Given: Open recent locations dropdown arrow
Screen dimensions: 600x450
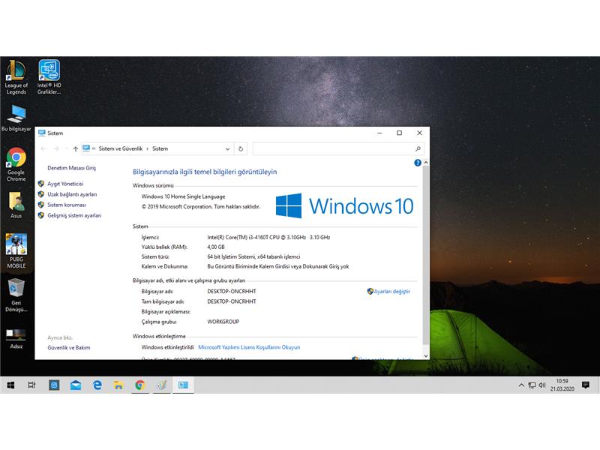Looking at the screenshot, I should tap(66, 148).
